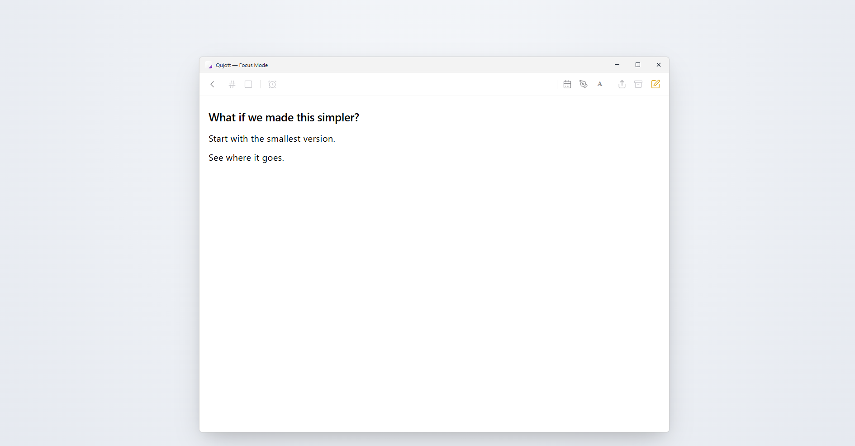855x446 pixels.
Task: Open text formatting with the 'A' icon
Action: click(x=600, y=84)
